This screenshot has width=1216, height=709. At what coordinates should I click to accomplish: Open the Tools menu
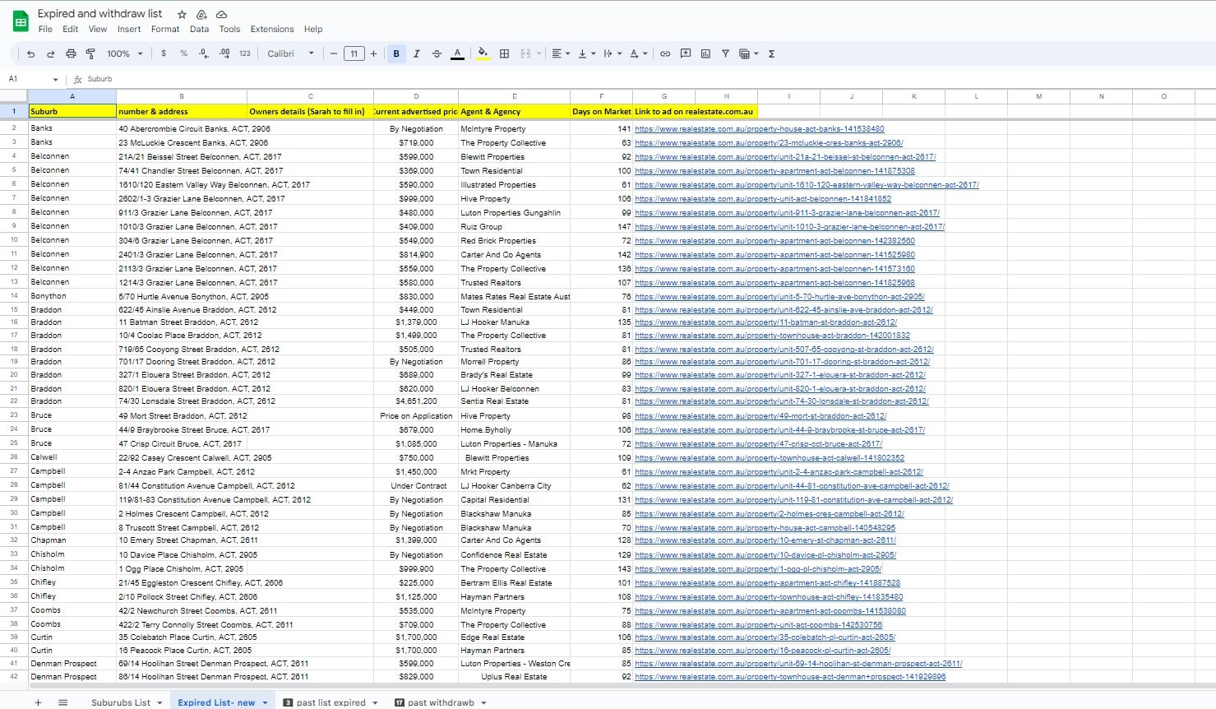[229, 29]
